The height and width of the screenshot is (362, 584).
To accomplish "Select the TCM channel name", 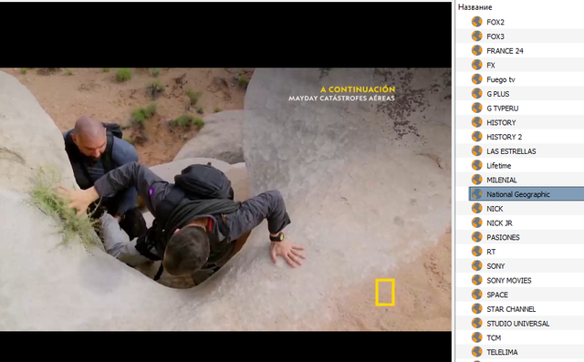I will (494, 337).
